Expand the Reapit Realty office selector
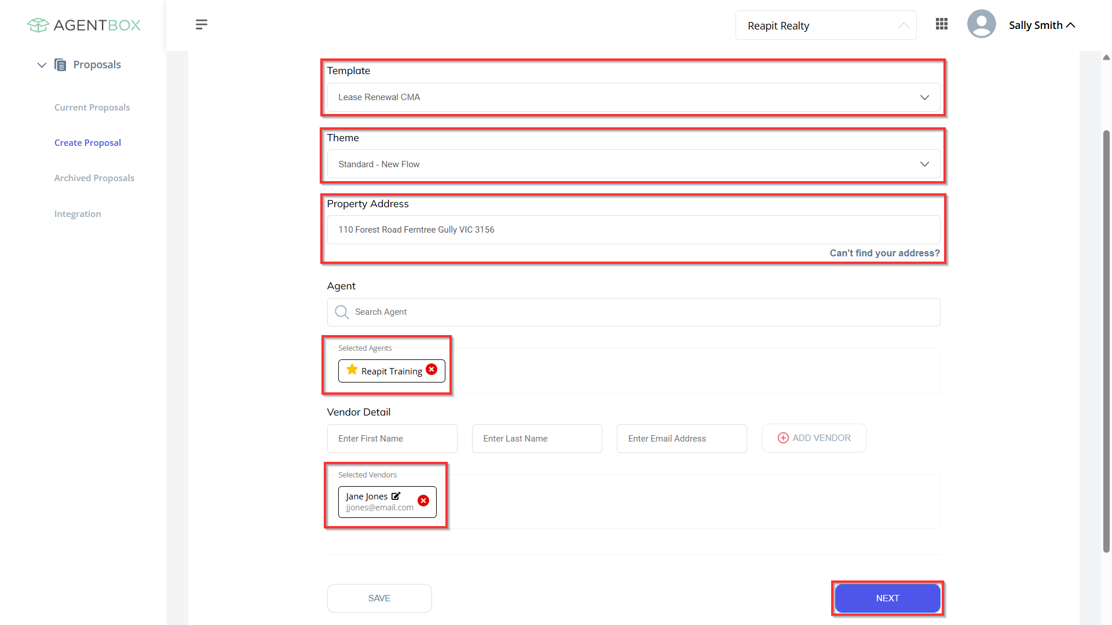Image resolution: width=1112 pixels, height=625 pixels. pyautogui.click(x=826, y=25)
